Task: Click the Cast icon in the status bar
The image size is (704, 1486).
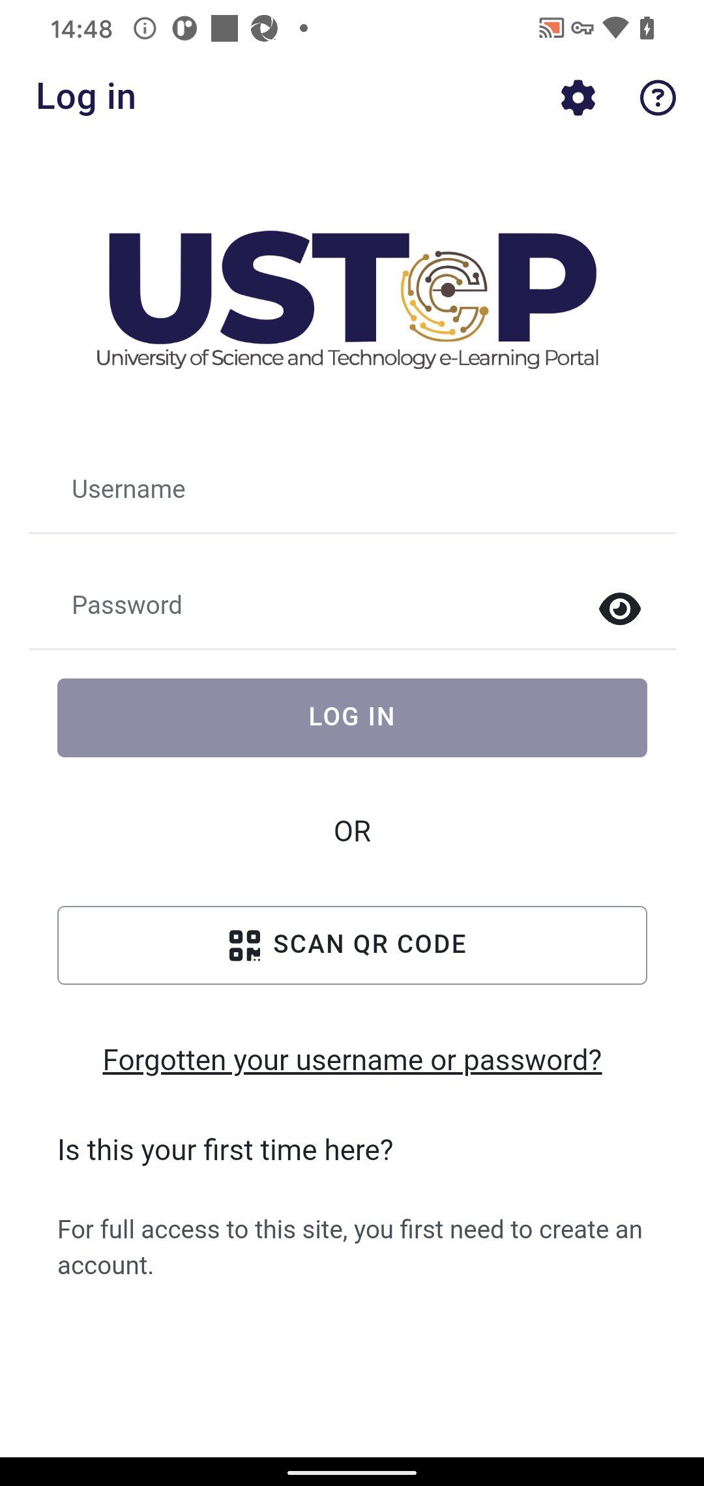Action: pos(551,27)
